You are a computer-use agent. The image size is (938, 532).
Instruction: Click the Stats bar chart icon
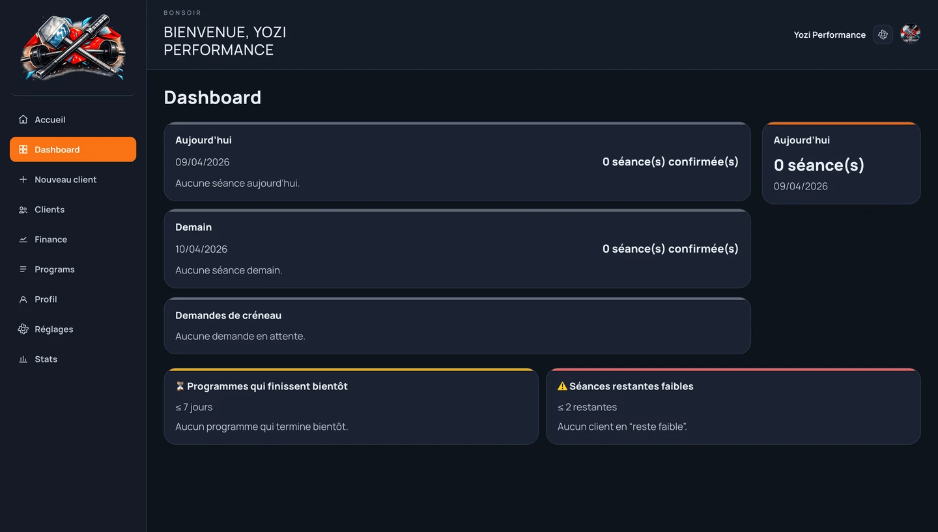(23, 359)
